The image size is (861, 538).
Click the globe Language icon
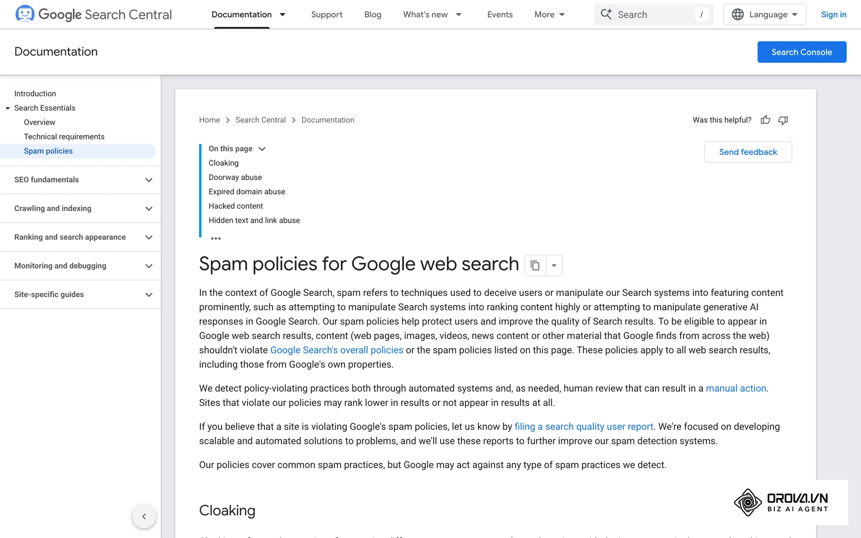(x=738, y=15)
